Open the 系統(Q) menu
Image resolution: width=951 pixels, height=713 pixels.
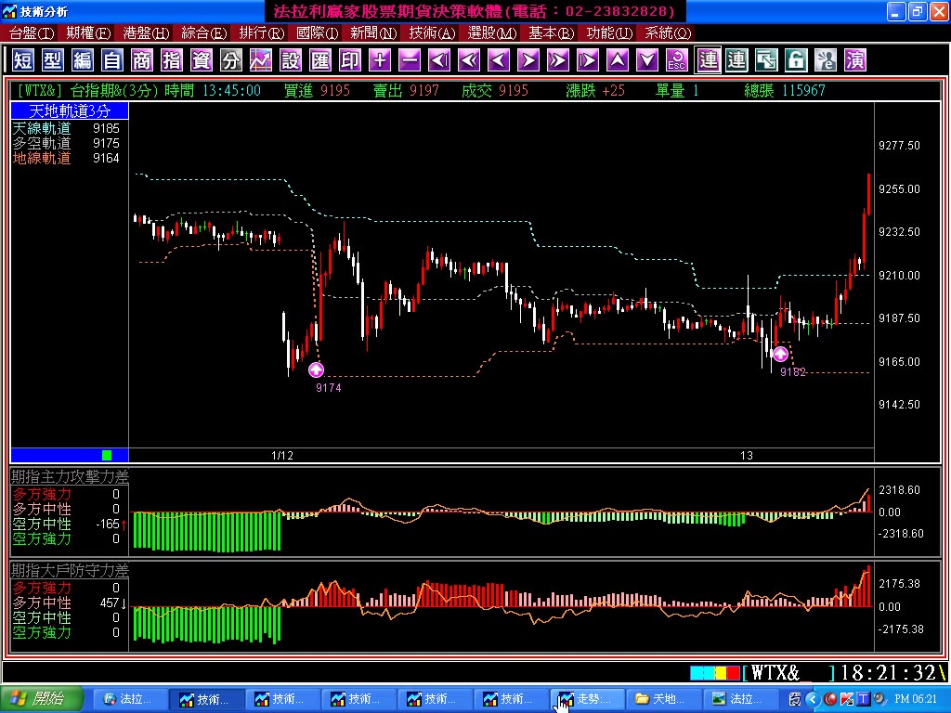click(x=668, y=33)
